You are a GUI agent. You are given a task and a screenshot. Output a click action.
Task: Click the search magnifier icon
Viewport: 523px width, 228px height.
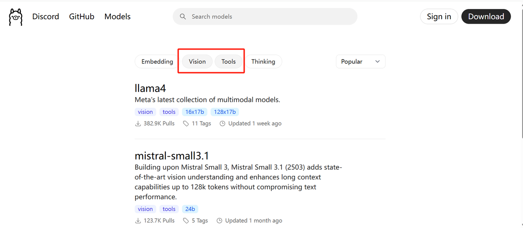click(x=183, y=17)
